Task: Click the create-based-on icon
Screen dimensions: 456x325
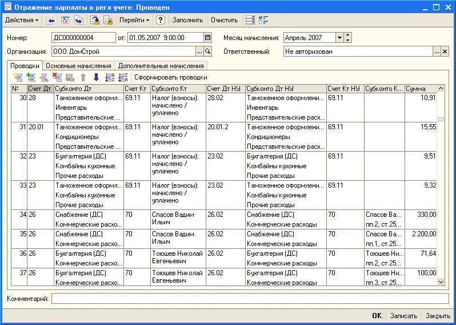Action: click(x=79, y=20)
